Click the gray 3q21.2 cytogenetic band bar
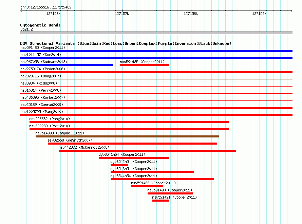The width and height of the screenshot is (302, 224). point(156,33)
